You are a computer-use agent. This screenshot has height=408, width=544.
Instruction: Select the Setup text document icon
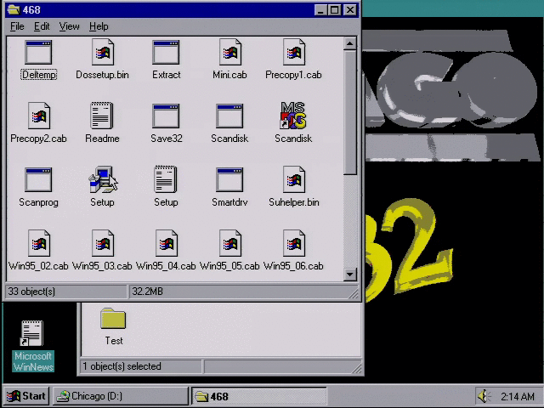[x=166, y=179]
